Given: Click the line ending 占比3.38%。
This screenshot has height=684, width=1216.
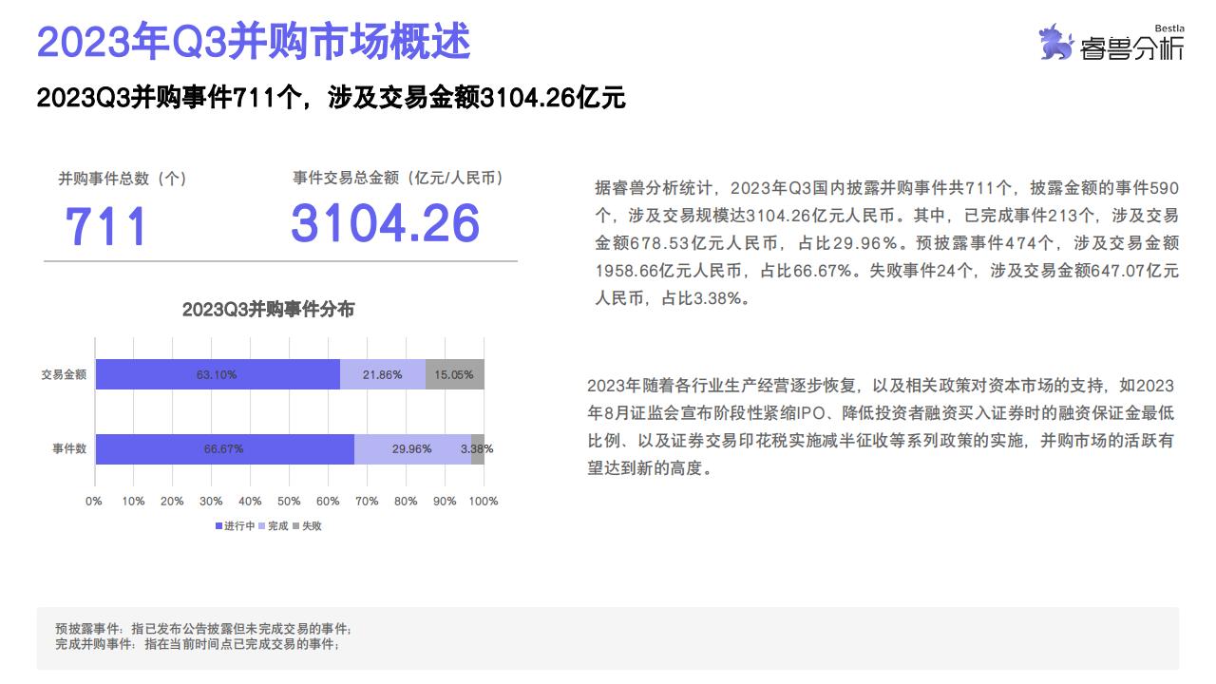Looking at the screenshot, I should [674, 297].
